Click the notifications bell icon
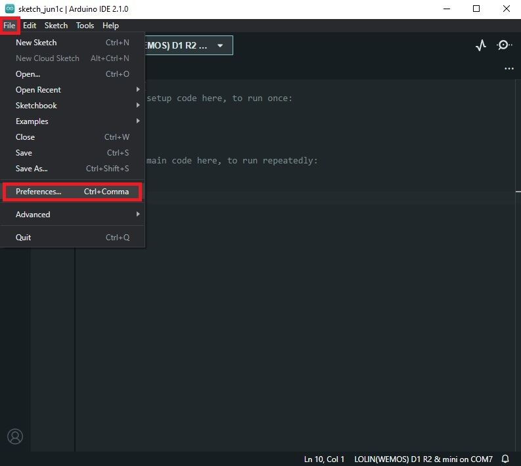 tap(505, 457)
